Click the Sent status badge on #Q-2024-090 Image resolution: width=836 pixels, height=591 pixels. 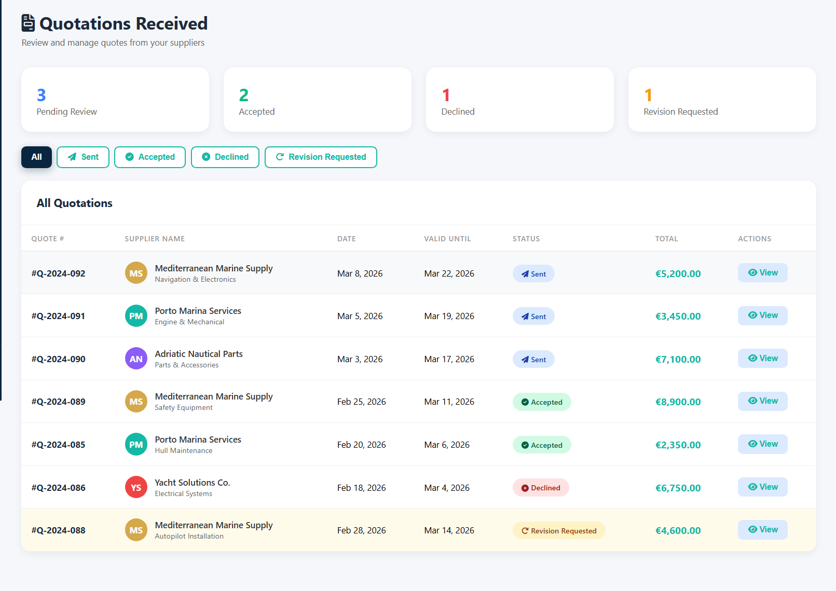pos(533,360)
